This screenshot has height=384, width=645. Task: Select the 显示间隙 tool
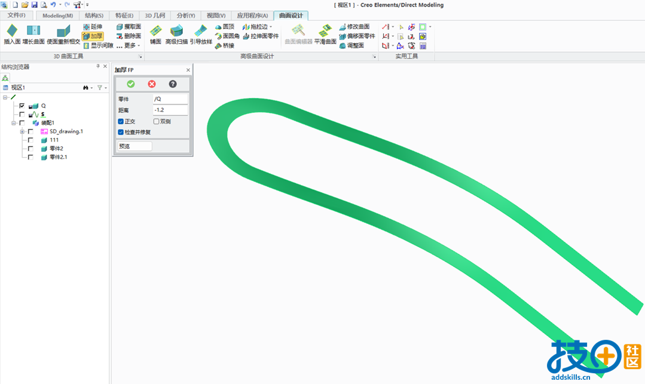(x=98, y=45)
